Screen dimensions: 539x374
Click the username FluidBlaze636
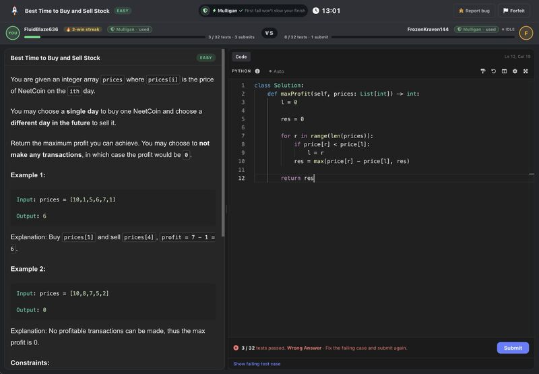pos(41,29)
